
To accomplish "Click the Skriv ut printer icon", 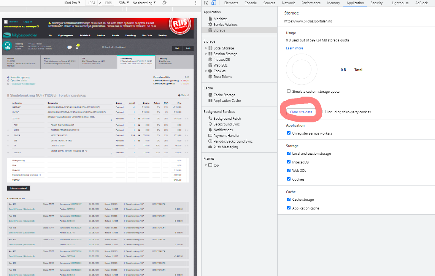I will (179, 95).
